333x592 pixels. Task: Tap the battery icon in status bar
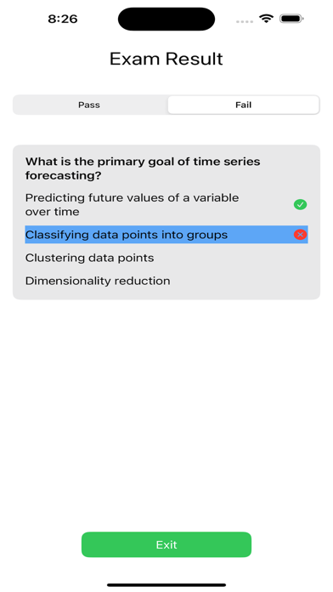(291, 19)
